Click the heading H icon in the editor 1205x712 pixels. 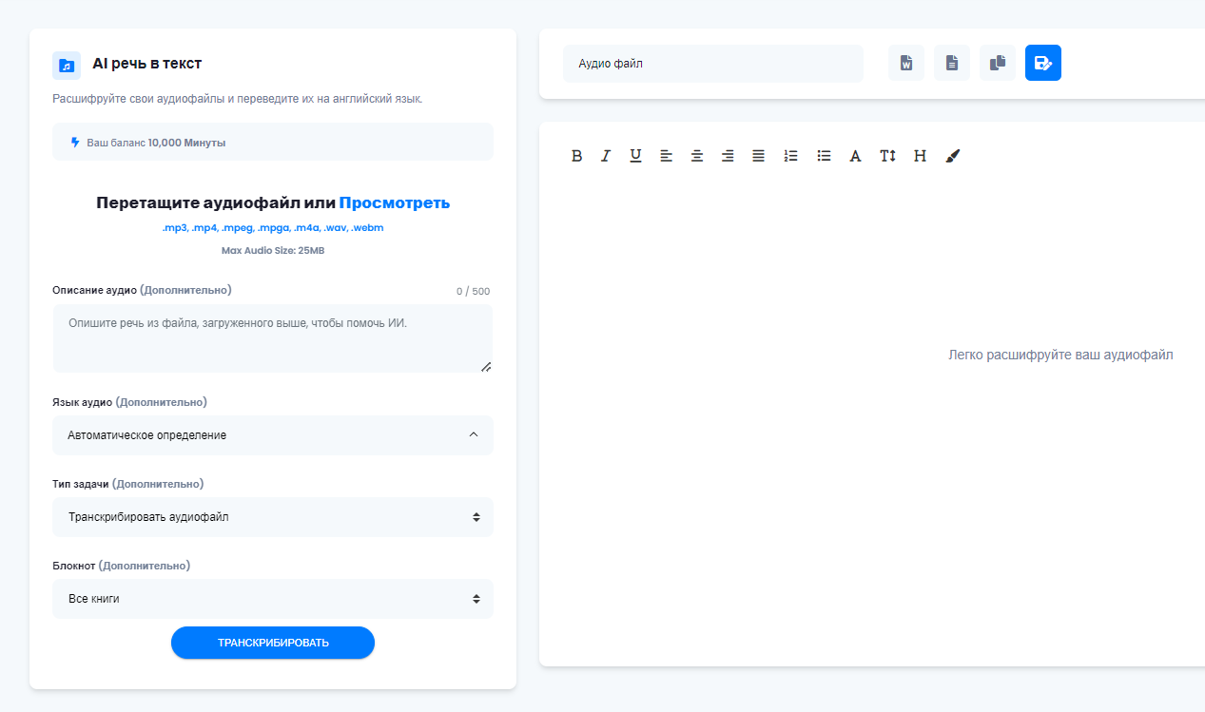920,156
